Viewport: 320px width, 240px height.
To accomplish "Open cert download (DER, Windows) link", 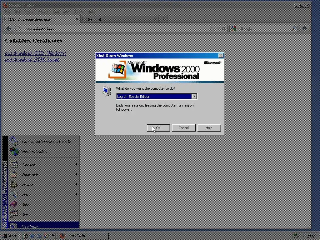I will coord(36,53).
